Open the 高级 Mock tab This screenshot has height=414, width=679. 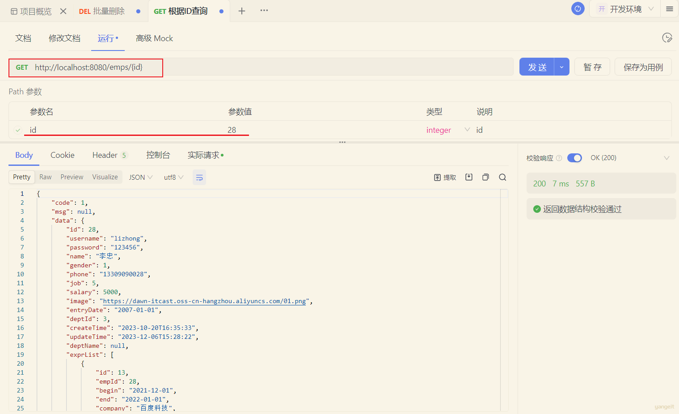[x=154, y=38]
